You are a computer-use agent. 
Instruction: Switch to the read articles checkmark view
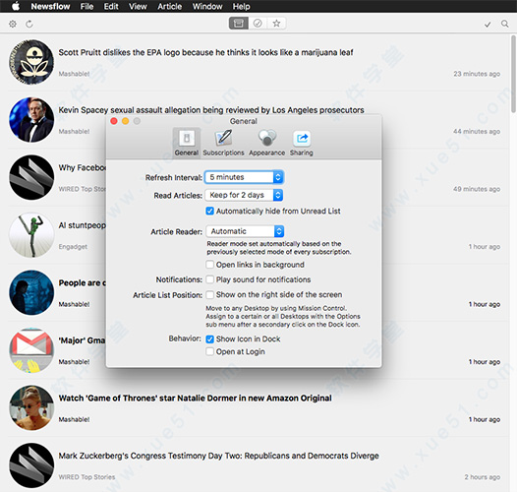[x=258, y=23]
